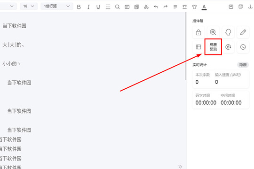Open the pencil plugin in plugin box
The height and width of the screenshot is (169, 254).
click(x=243, y=32)
